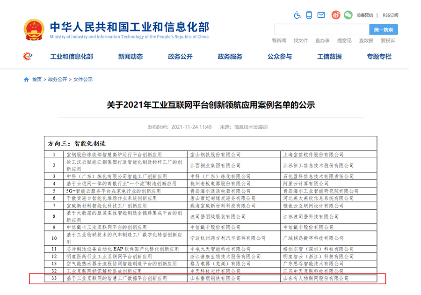Open the WeChat green icon
This screenshot has height=295, width=421.
click(348, 15)
